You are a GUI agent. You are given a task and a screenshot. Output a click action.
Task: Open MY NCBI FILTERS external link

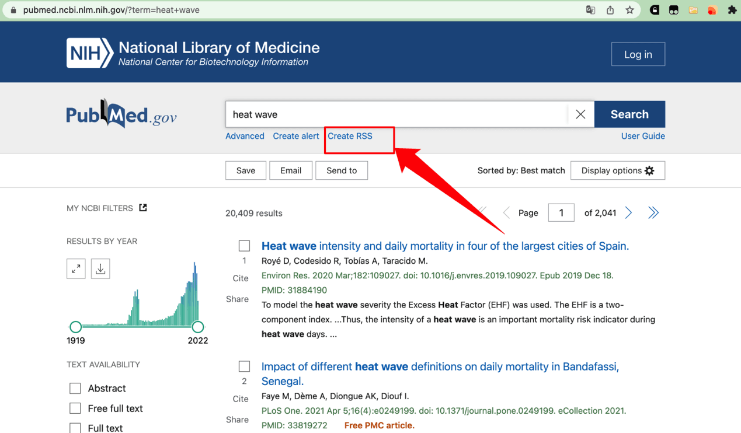click(142, 207)
